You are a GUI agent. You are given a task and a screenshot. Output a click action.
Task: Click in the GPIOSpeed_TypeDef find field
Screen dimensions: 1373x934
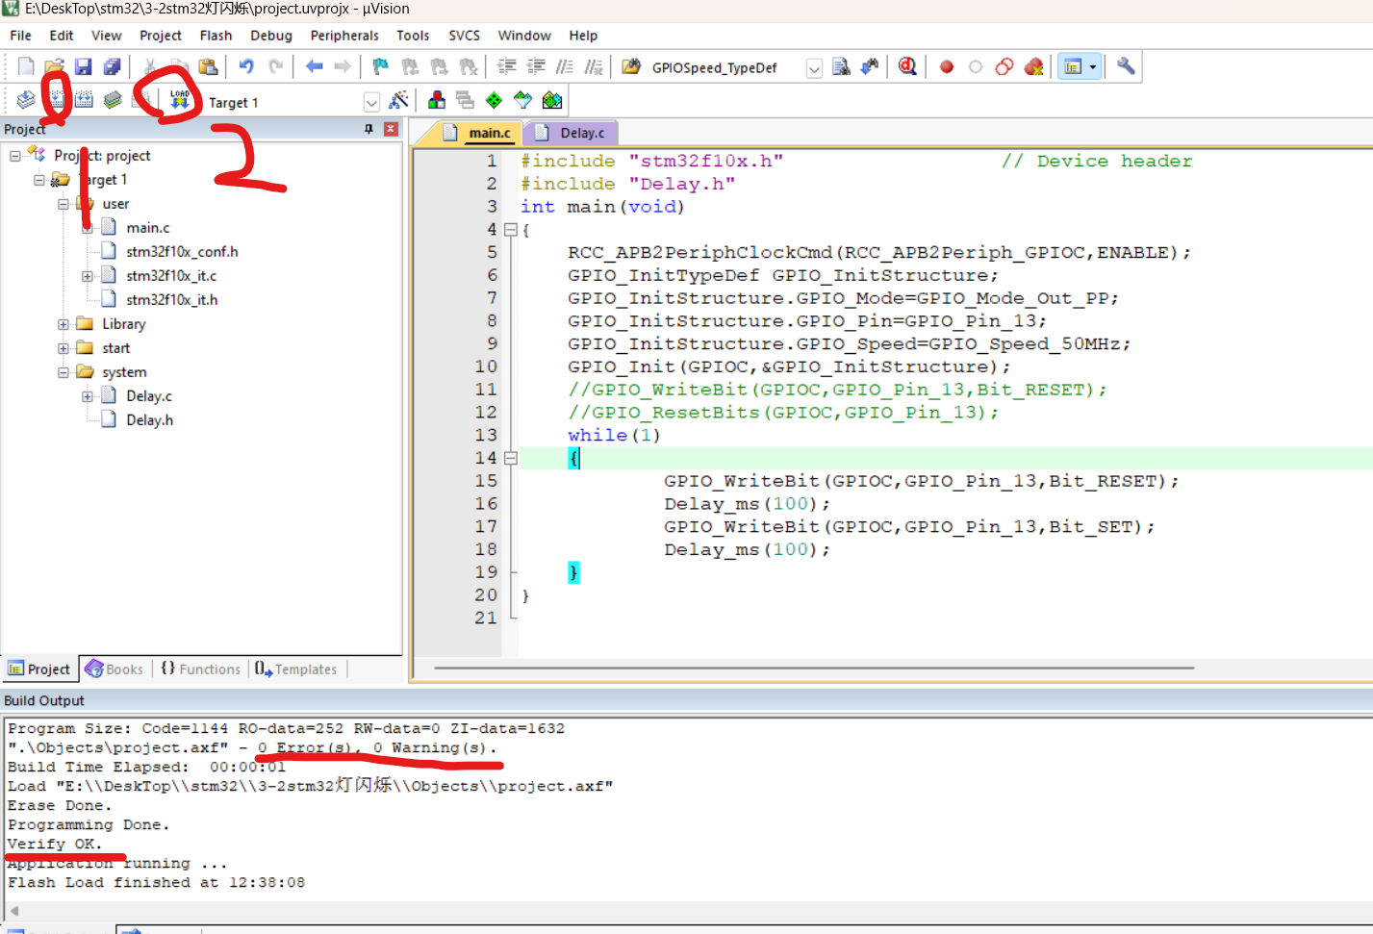(x=726, y=68)
